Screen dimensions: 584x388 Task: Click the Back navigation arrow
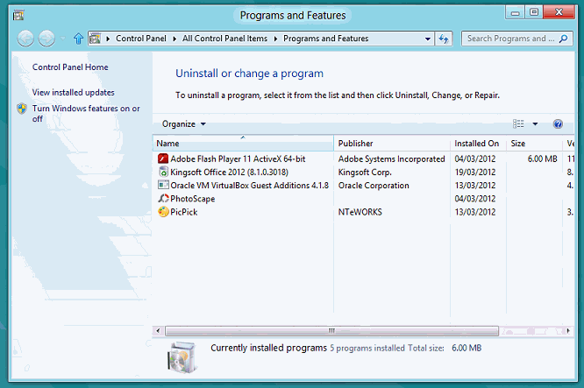[x=25, y=39]
